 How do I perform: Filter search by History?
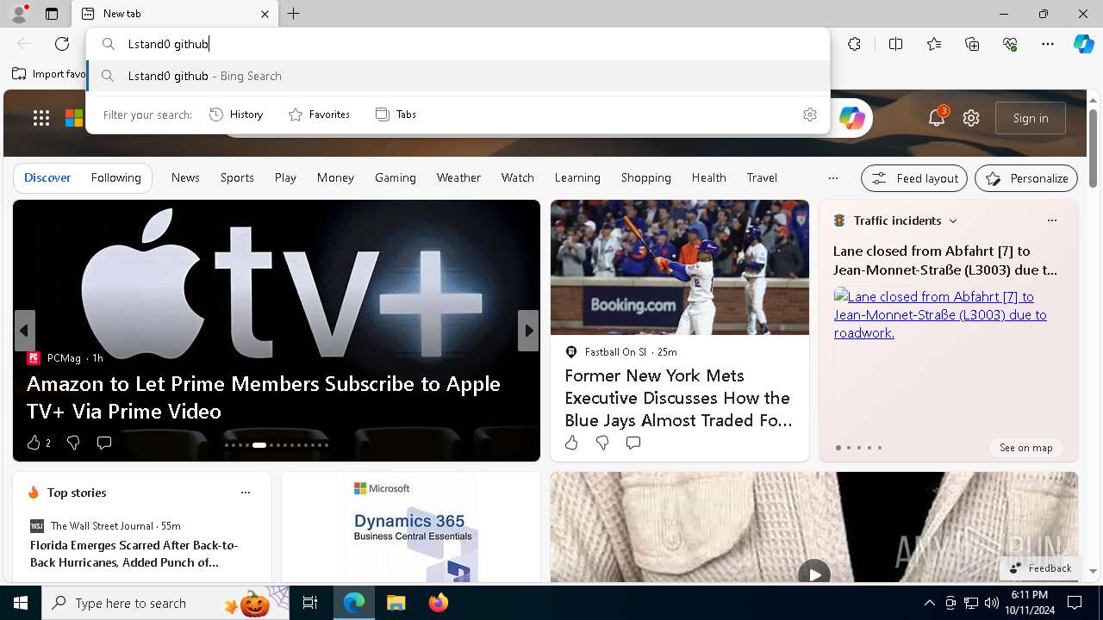237,115
